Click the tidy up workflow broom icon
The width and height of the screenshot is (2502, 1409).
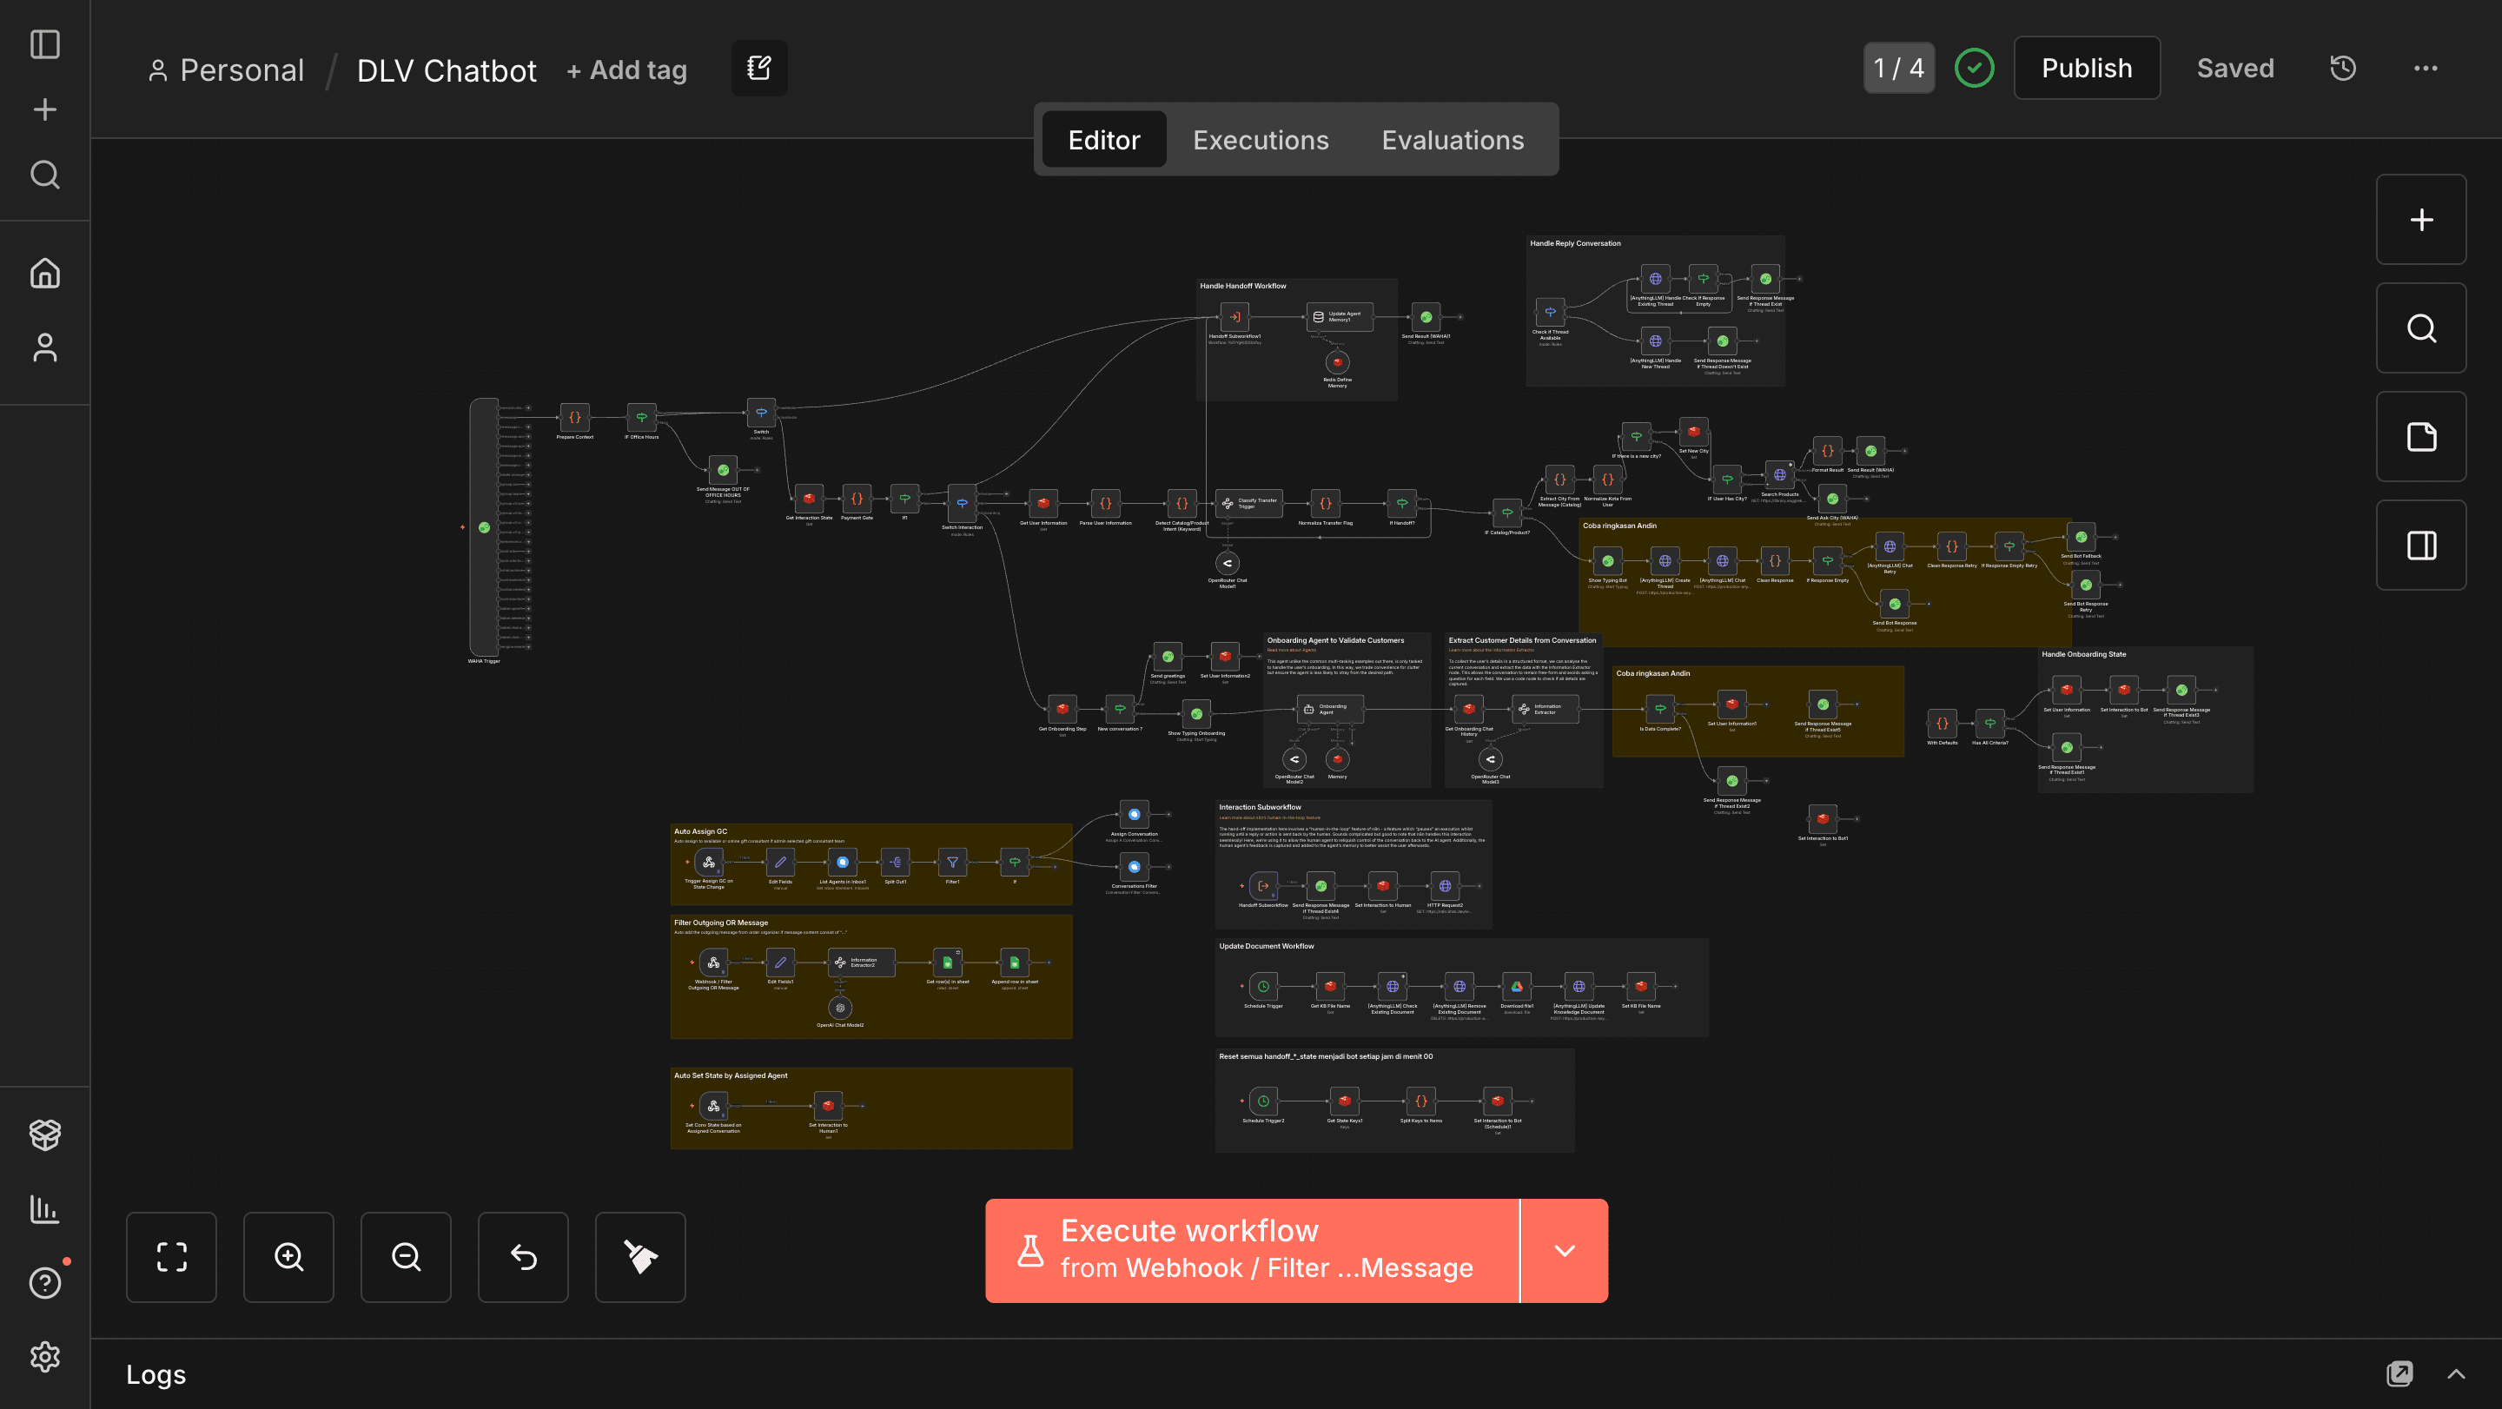coord(640,1256)
